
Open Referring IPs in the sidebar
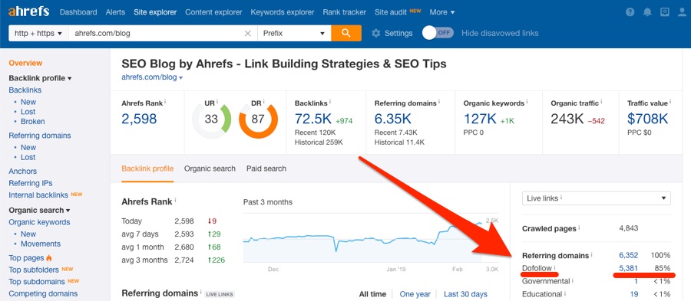pos(31,183)
